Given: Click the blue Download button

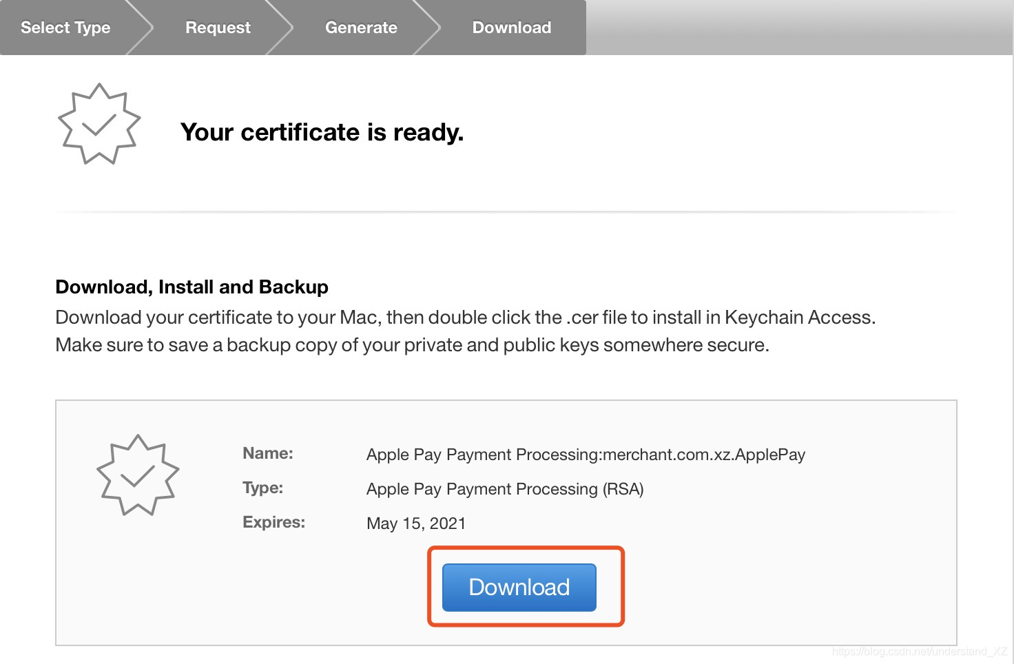Looking at the screenshot, I should coord(519,588).
